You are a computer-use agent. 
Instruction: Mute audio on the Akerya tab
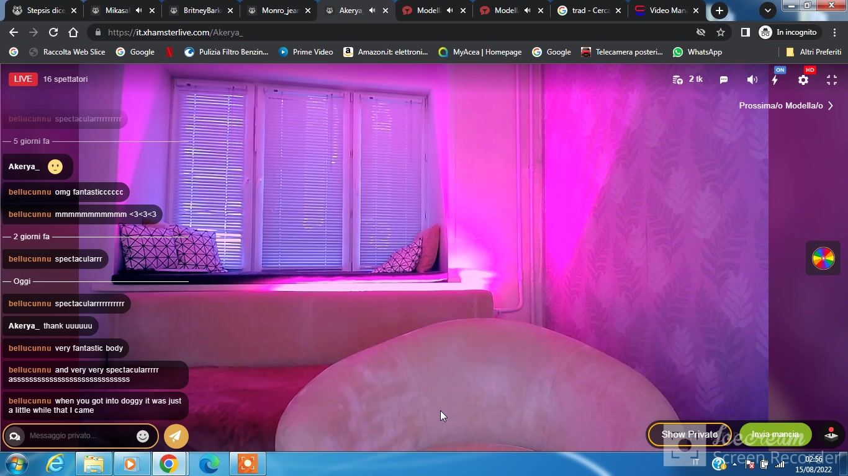(372, 11)
